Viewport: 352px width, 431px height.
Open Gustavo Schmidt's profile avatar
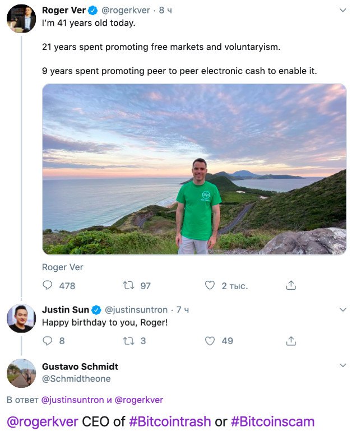pos(21,373)
